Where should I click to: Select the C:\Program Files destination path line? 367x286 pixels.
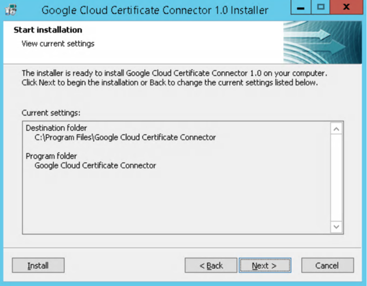click(125, 137)
